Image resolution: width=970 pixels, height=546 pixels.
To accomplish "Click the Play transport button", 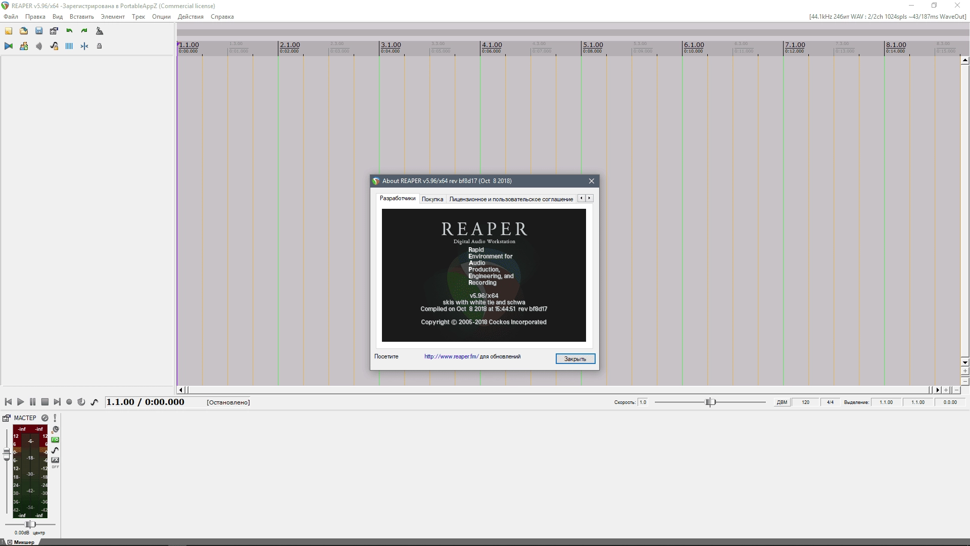I will tap(20, 402).
